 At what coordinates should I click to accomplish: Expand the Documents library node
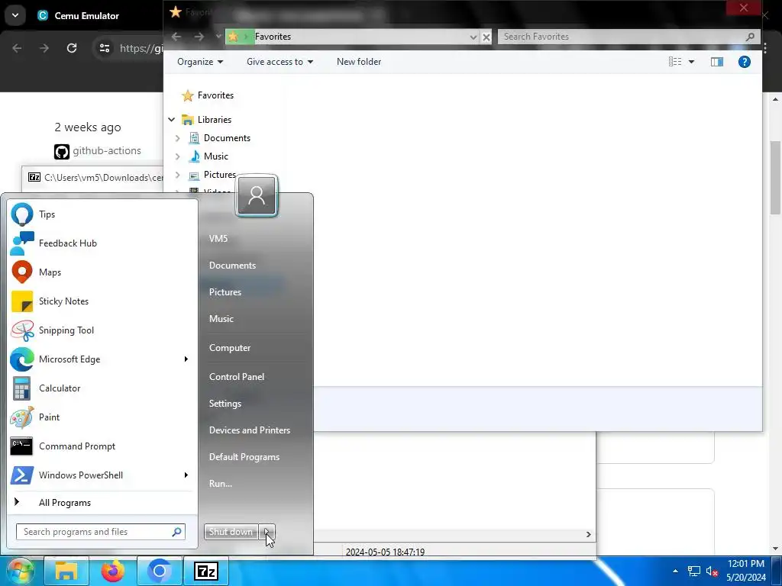pyautogui.click(x=177, y=138)
